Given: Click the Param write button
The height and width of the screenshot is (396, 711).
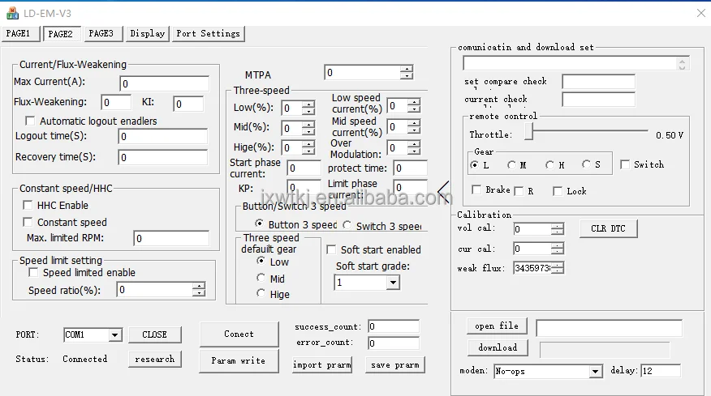Looking at the screenshot, I should [239, 360].
